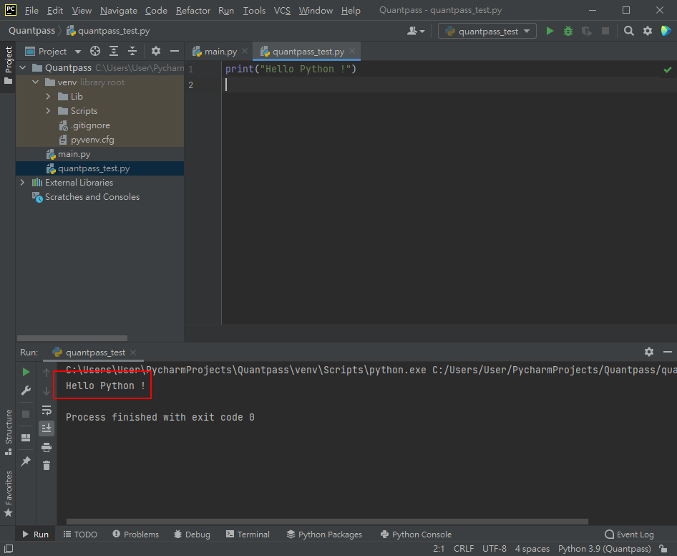Screen dimensions: 677x556
Task: Open the Event Log
Action: point(630,535)
